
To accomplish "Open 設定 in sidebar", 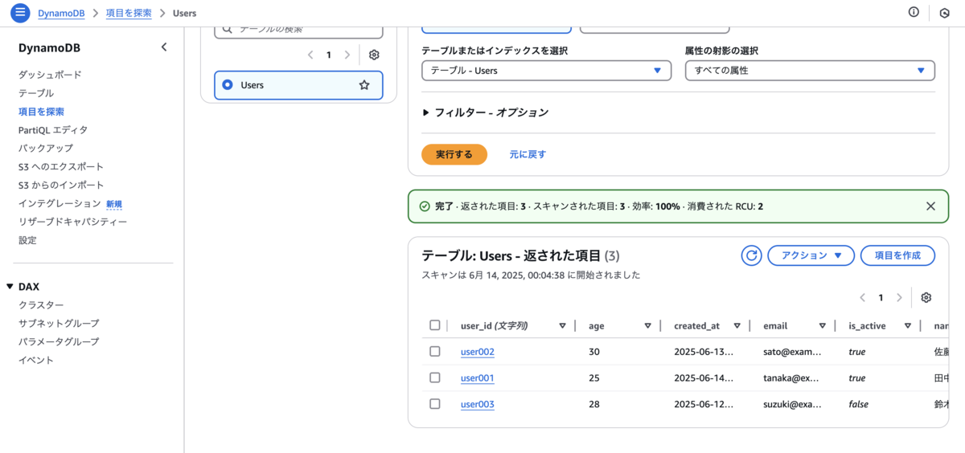I will pos(27,240).
